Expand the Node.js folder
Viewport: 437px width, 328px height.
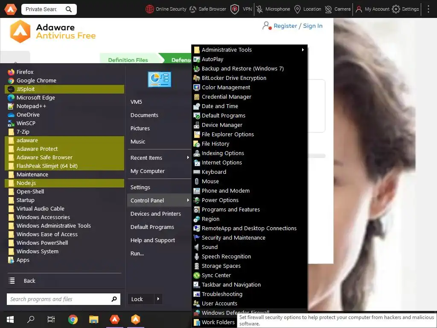64,183
